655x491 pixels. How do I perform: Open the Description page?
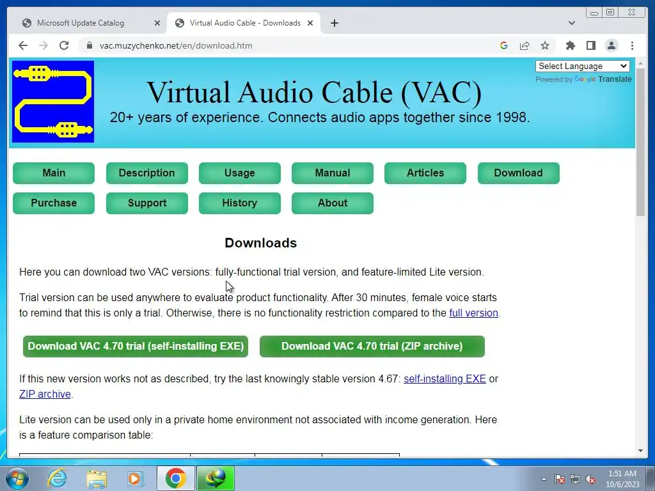pos(147,173)
